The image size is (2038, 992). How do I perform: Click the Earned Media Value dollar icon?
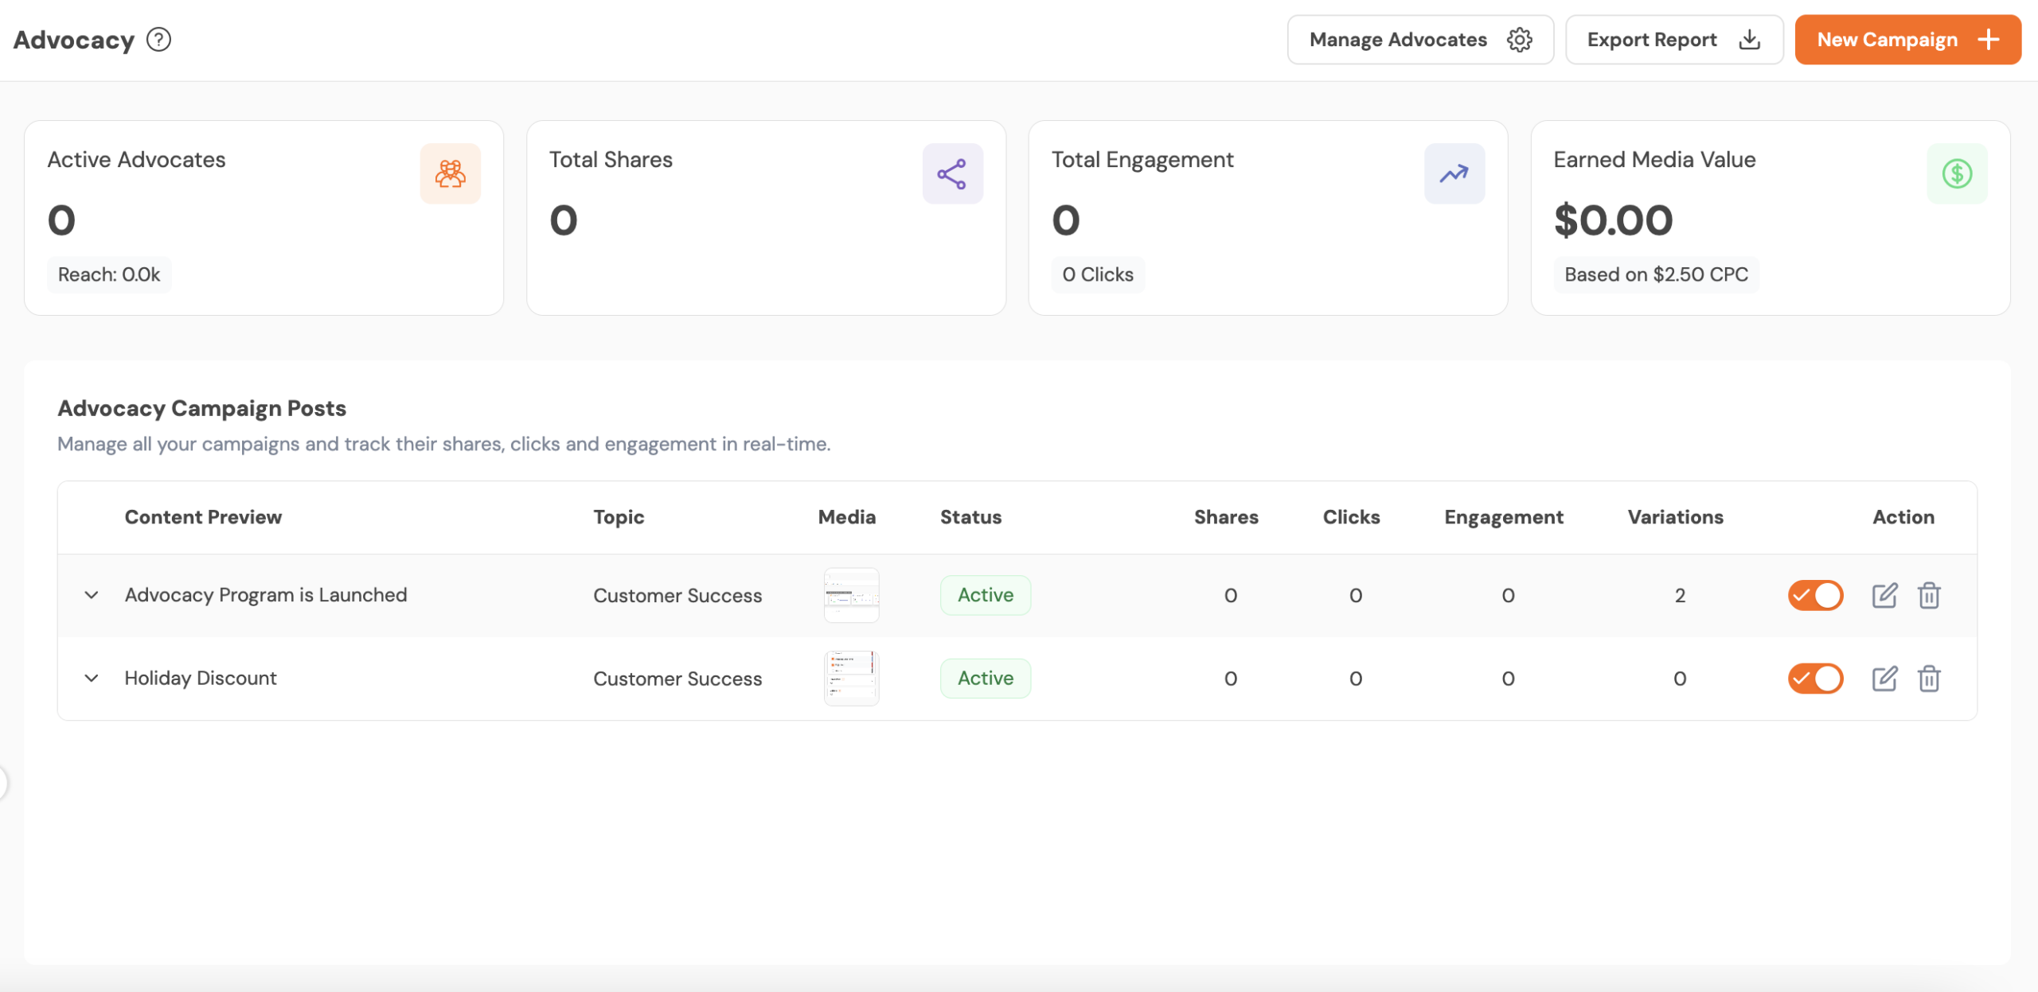[1957, 173]
